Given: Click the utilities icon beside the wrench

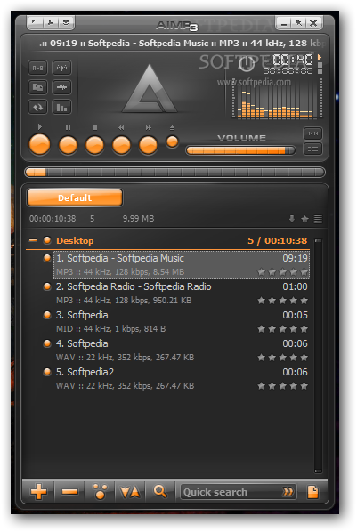Looking at the screenshot, I should 66,23.
